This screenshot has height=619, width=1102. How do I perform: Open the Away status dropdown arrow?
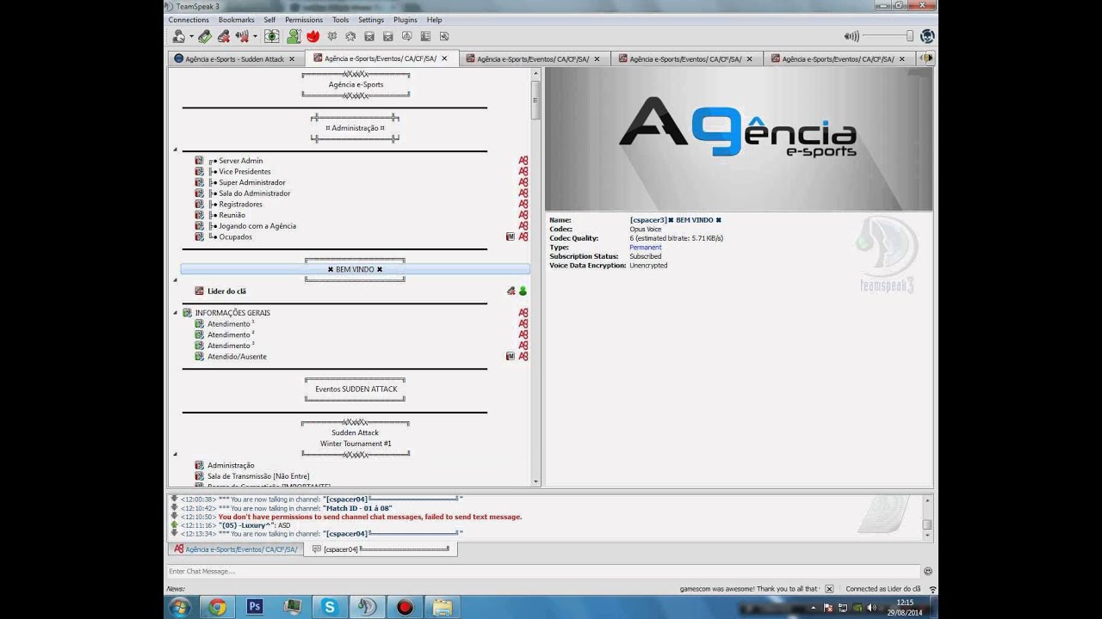tap(191, 37)
